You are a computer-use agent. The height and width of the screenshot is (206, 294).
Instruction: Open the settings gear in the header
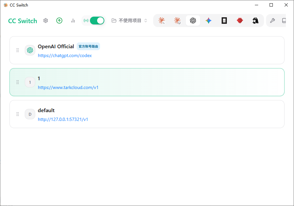click(46, 21)
